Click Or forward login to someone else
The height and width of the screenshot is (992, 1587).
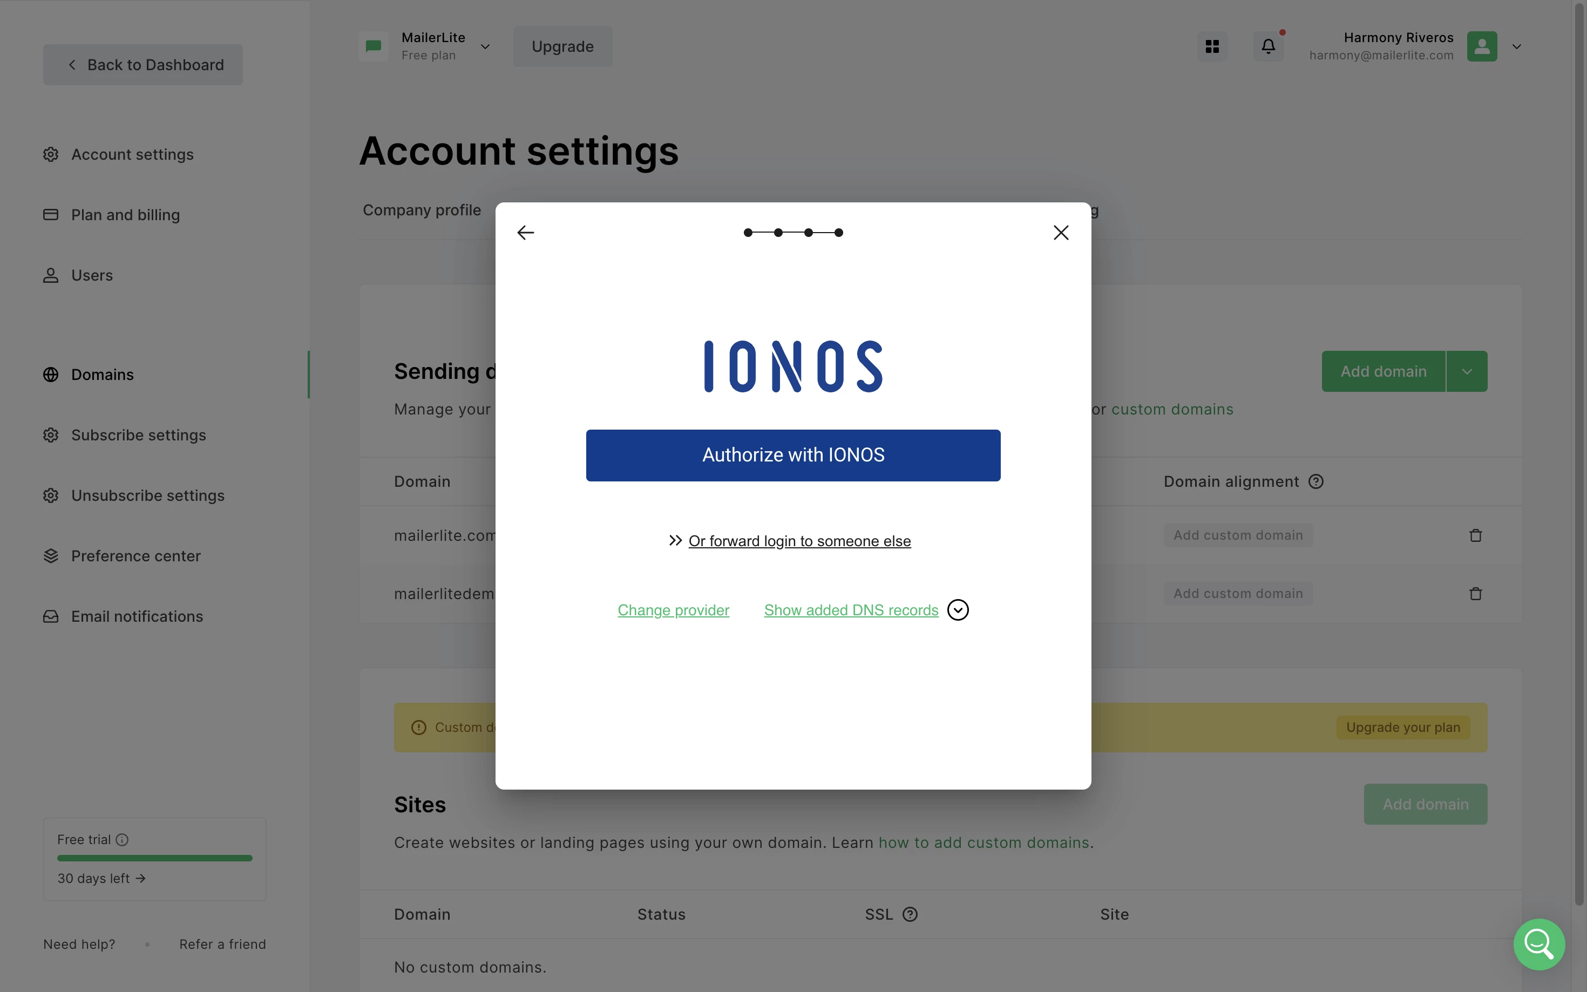[799, 541]
